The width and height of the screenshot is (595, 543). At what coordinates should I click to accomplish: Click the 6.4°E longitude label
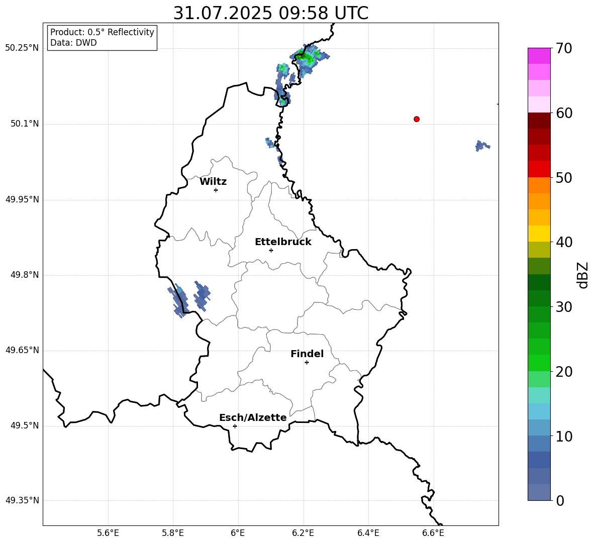point(368,533)
